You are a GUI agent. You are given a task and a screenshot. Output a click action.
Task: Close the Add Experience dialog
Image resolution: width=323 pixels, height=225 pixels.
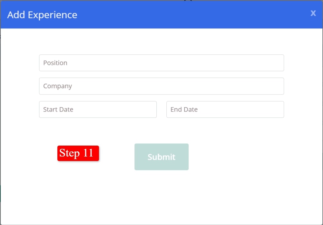(313, 13)
